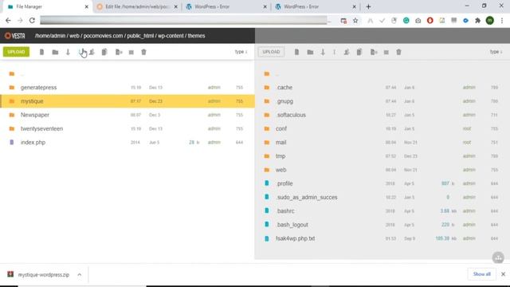510x287 pixels.
Task: Reload the current page
Action: [x=32, y=21]
